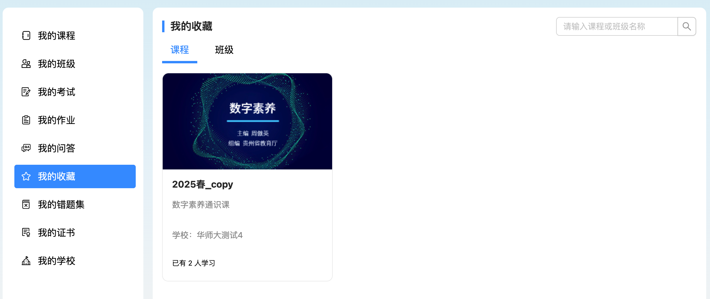Click the magnifier search button

687,26
